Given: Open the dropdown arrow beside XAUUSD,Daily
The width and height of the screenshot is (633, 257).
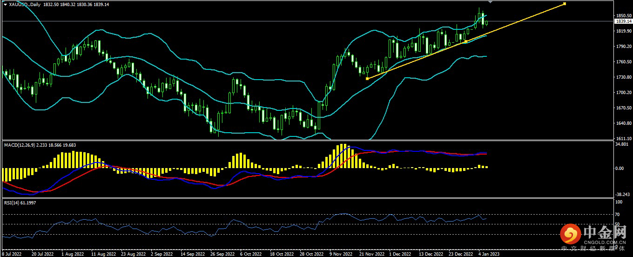Looking at the screenshot, I should click(x=5, y=3).
